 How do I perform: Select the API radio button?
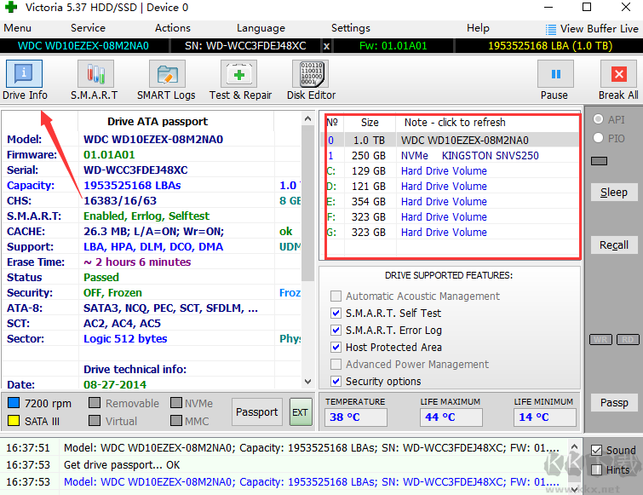(598, 120)
